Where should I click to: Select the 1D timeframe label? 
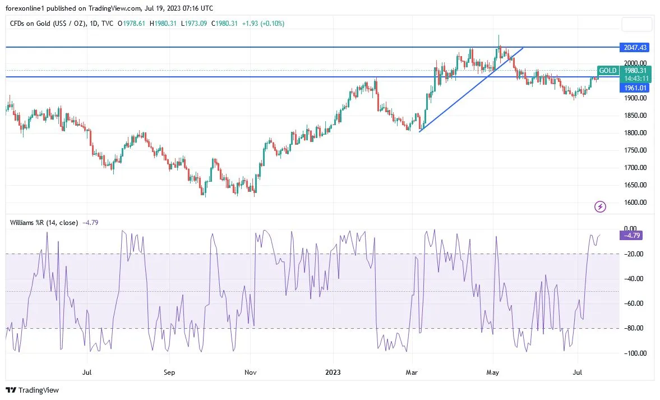pos(94,24)
